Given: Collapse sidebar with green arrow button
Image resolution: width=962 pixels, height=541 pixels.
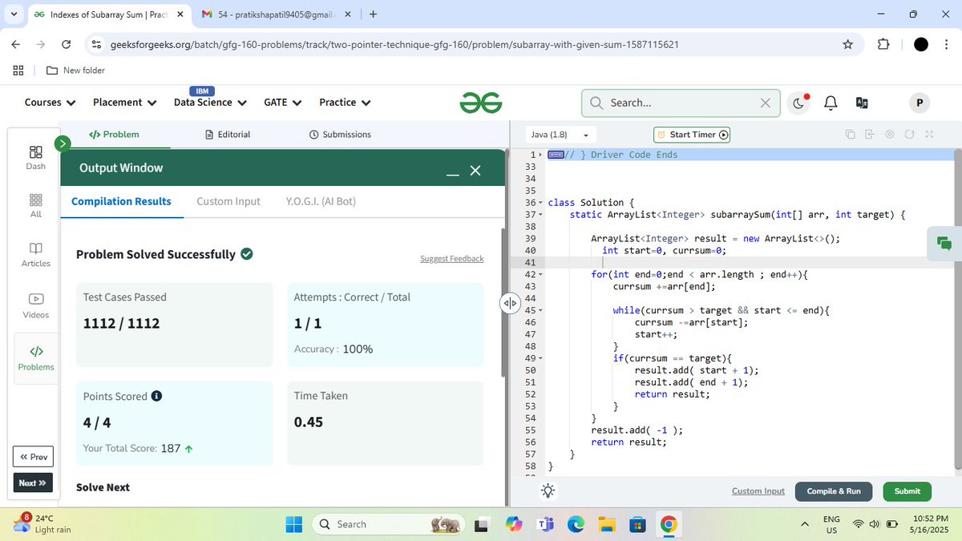Looking at the screenshot, I should tap(63, 143).
